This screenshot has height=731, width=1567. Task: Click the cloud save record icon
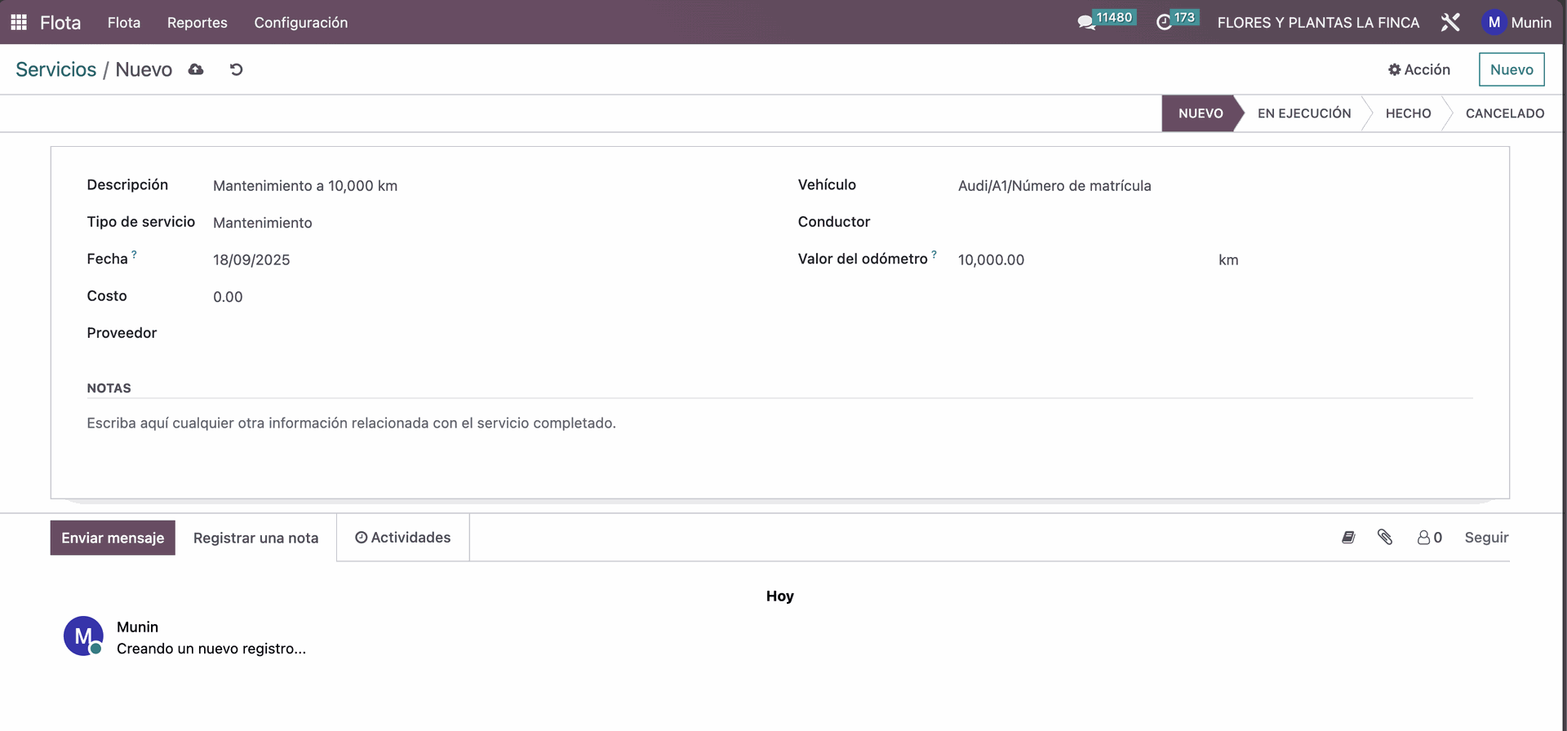click(x=196, y=69)
